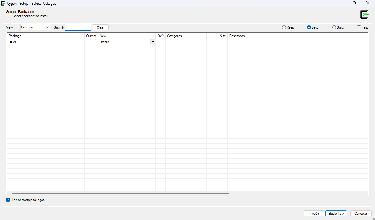Click the Current column header
The image size is (375, 220).
pyautogui.click(x=91, y=36)
